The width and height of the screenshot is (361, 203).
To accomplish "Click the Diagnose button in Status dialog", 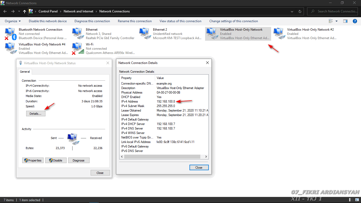I will pos(79,160).
